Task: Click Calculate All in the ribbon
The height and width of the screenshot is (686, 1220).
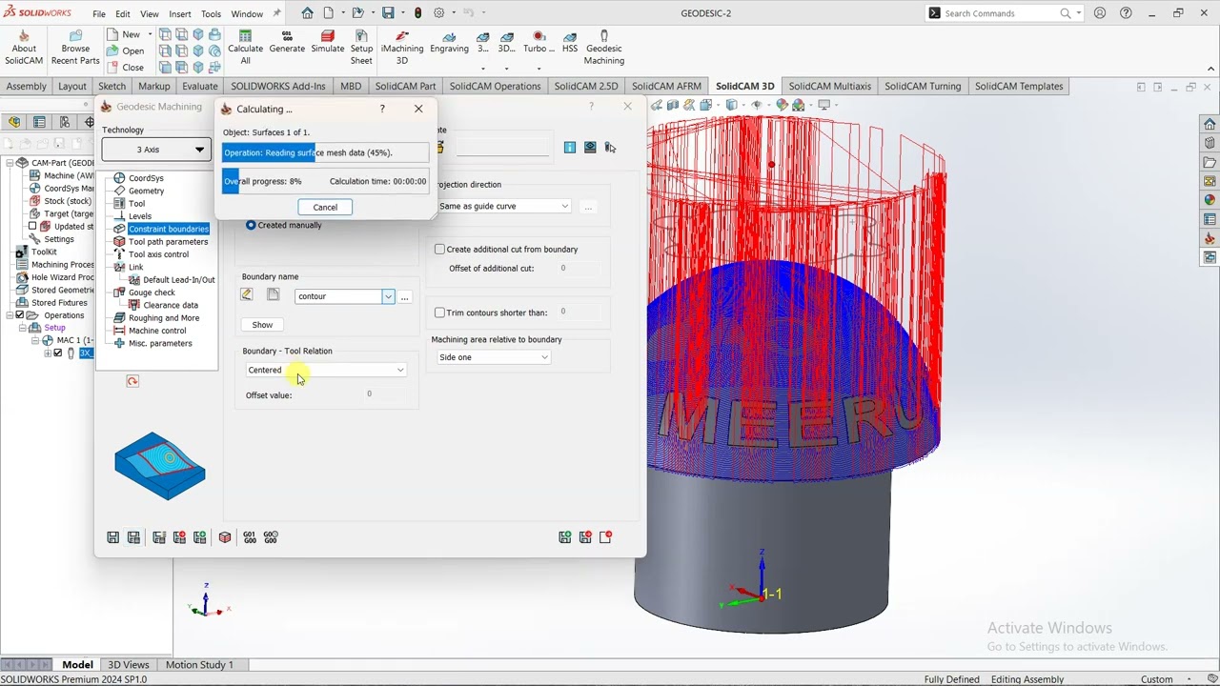Action: [x=245, y=48]
